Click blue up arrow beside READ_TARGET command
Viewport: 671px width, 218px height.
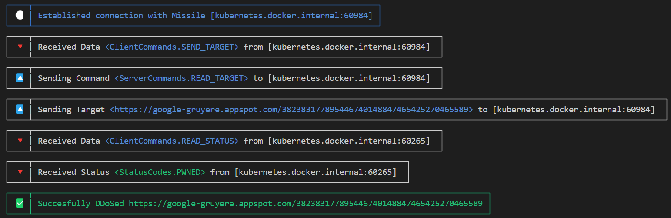20,78
